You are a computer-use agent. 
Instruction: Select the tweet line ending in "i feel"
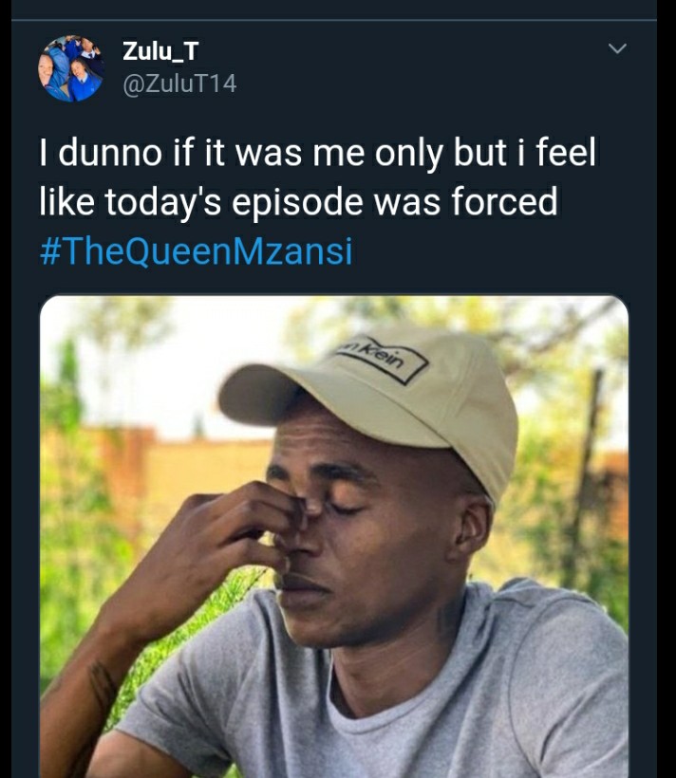pos(317,153)
